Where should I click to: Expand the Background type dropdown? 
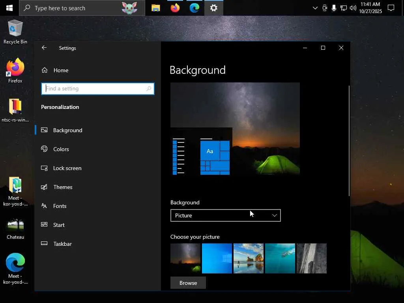click(225, 215)
